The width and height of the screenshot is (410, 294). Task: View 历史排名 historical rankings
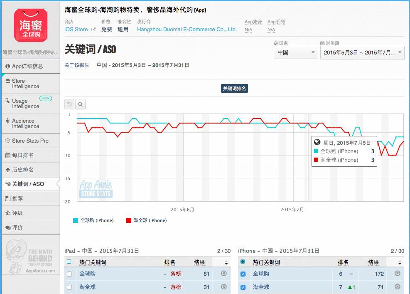[25, 170]
